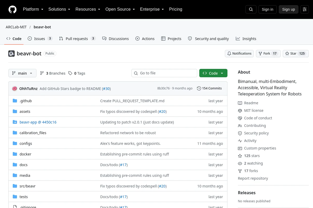Click the Security policy shield icon
Image resolution: width=313 pixels, height=208 pixels.
[x=240, y=133]
